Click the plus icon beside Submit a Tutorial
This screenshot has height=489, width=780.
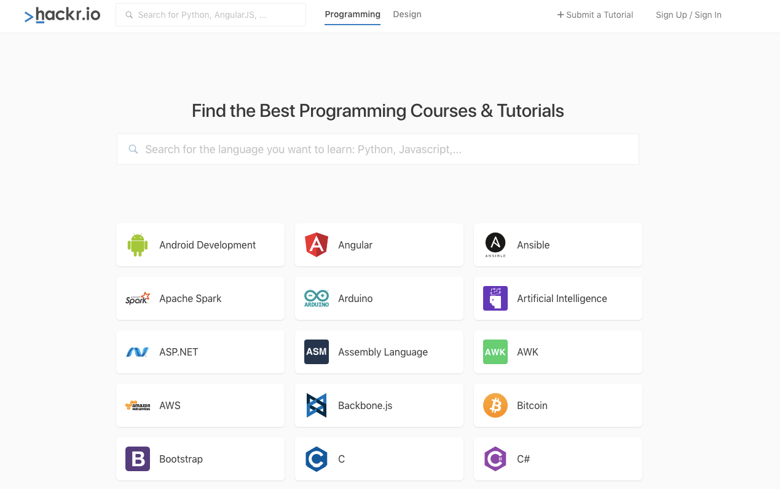coord(561,15)
